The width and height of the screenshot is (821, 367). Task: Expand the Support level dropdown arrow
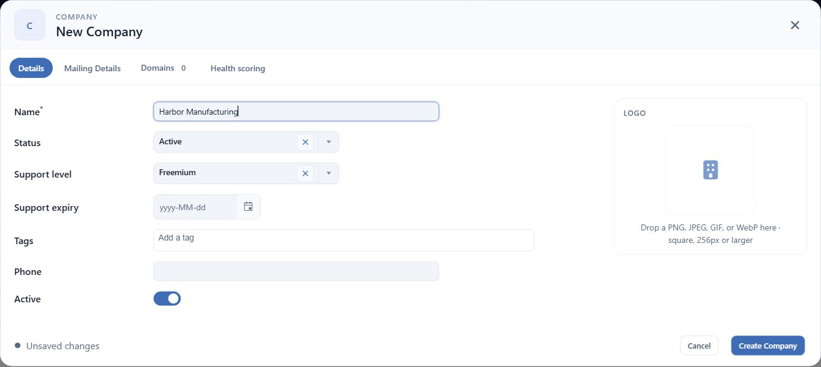pyautogui.click(x=328, y=173)
